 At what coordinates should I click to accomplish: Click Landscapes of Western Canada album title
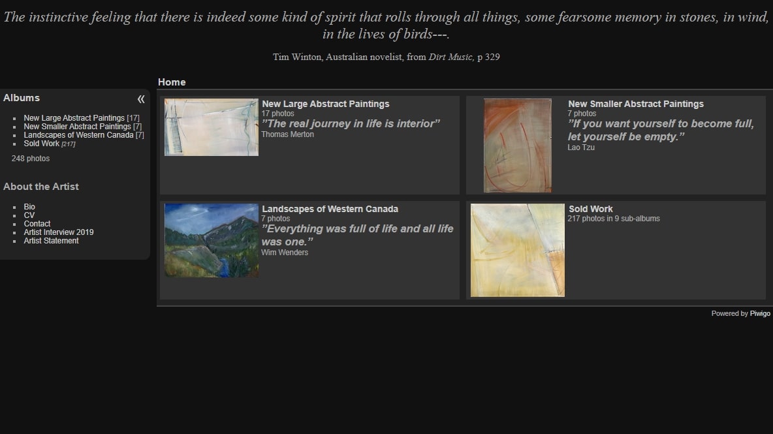pyautogui.click(x=330, y=209)
